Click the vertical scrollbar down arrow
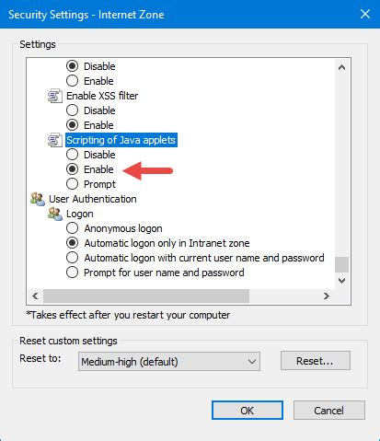 [341, 280]
